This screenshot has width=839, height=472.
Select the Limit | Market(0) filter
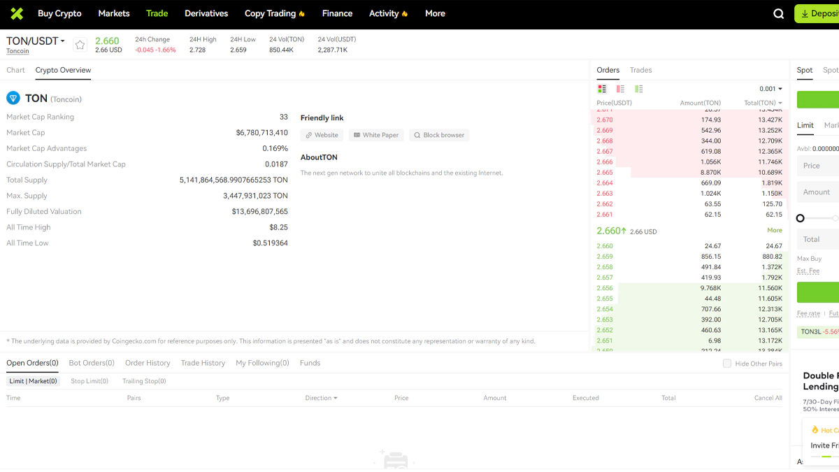tap(33, 381)
